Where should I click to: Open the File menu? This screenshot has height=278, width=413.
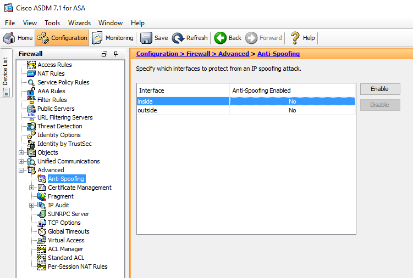pos(10,23)
